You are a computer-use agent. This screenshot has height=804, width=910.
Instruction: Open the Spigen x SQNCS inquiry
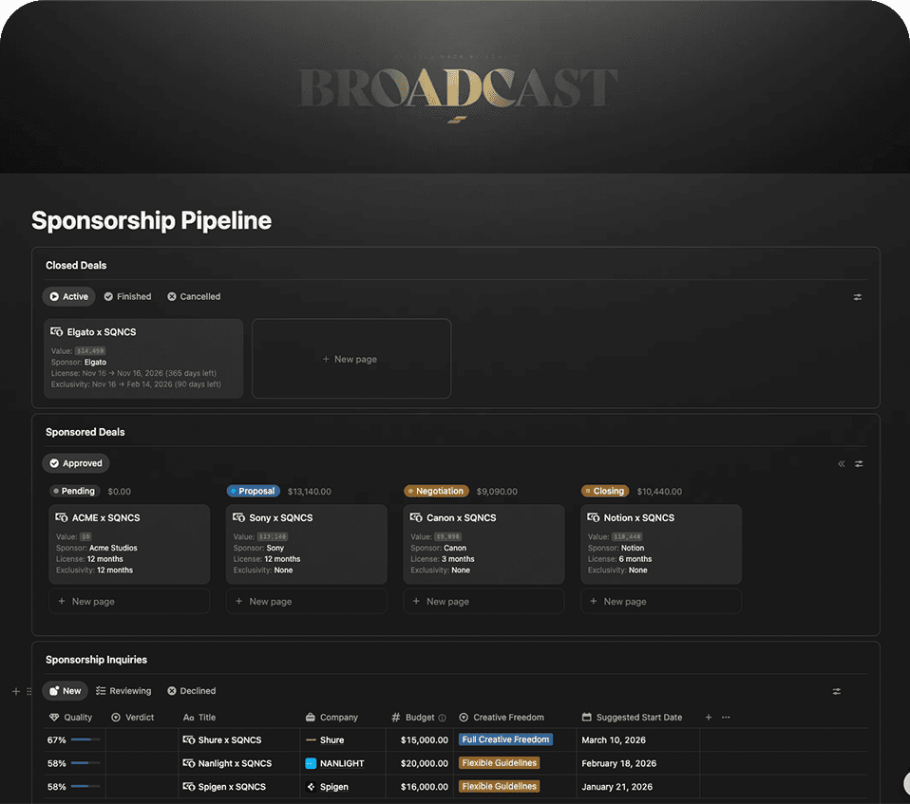coord(232,787)
